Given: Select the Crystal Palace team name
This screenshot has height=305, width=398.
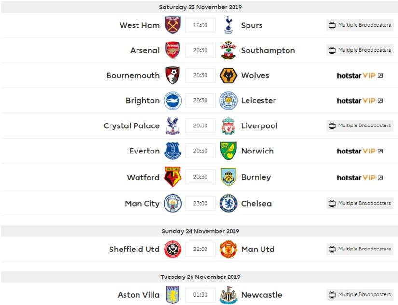Looking at the screenshot, I should (x=131, y=125).
